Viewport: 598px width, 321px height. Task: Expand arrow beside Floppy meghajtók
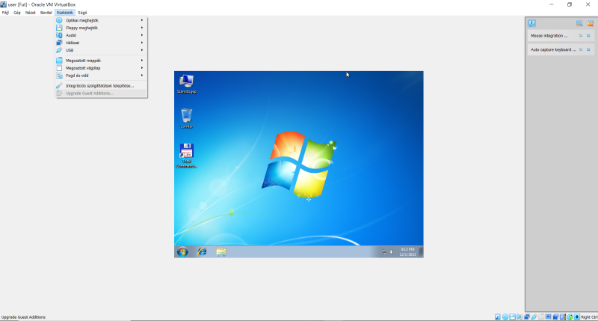(142, 28)
